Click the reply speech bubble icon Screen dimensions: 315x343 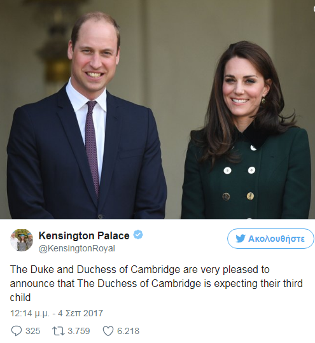tap(17, 331)
